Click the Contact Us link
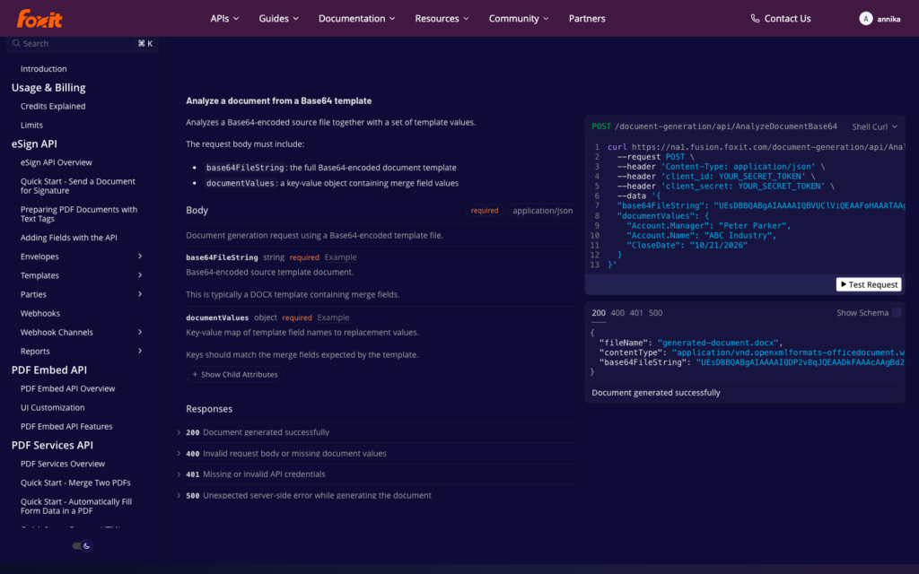Image resolution: width=919 pixels, height=574 pixels. (x=787, y=19)
